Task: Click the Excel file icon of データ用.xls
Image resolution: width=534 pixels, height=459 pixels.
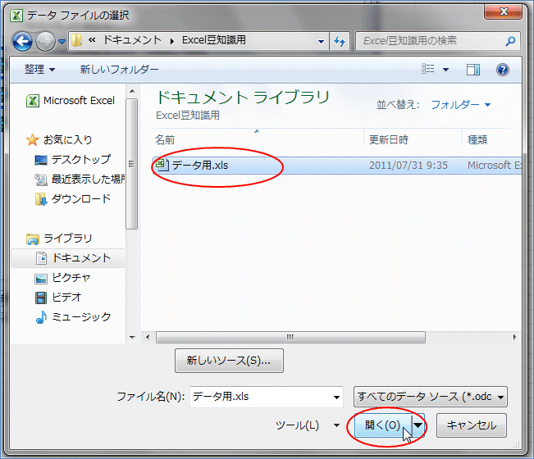Action: click(162, 165)
